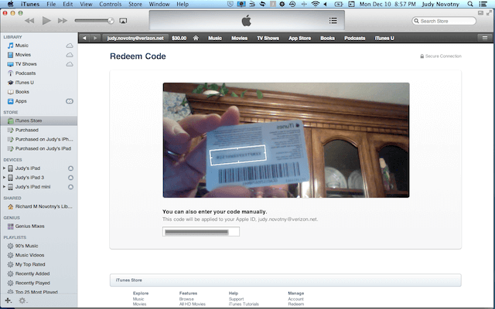Go forward with the store forward arrow
This screenshot has width=495, height=309.
point(95,38)
